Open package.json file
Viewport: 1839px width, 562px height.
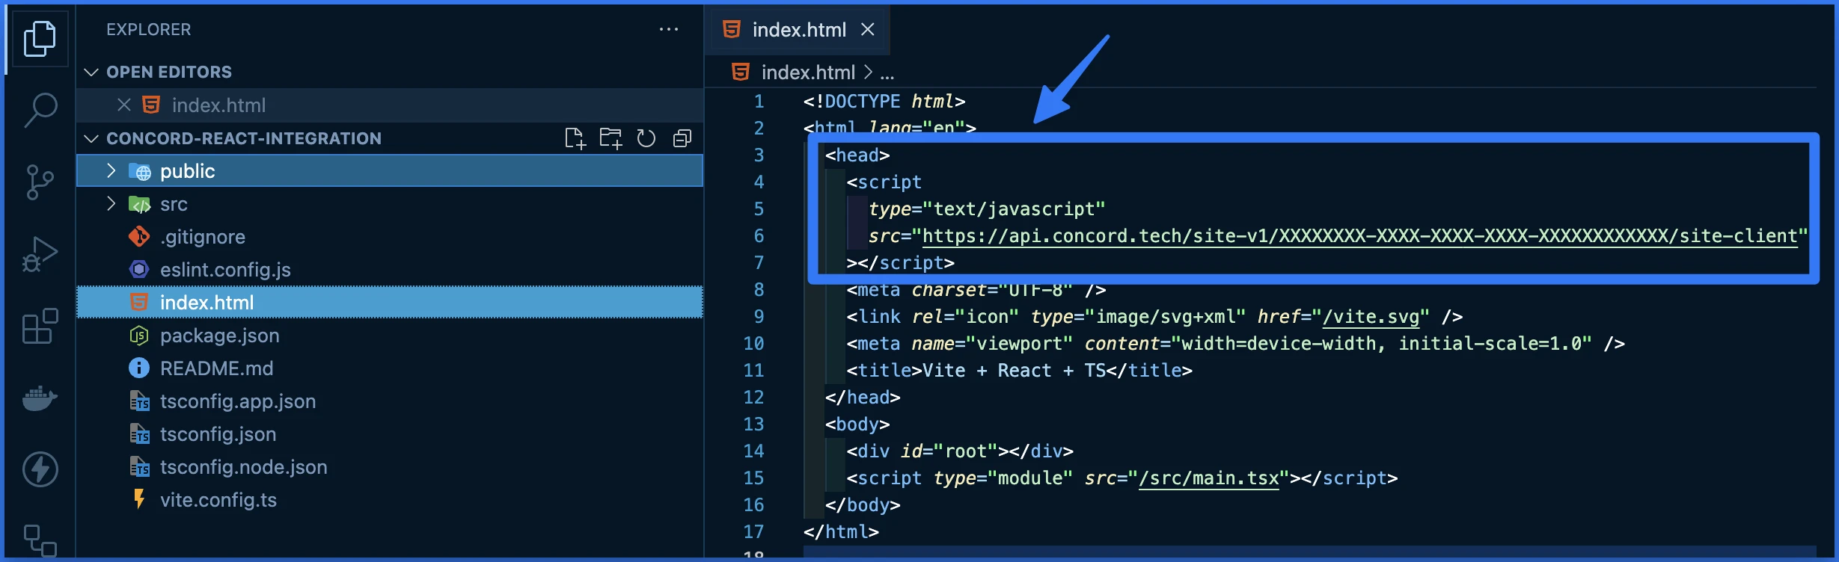390,336
